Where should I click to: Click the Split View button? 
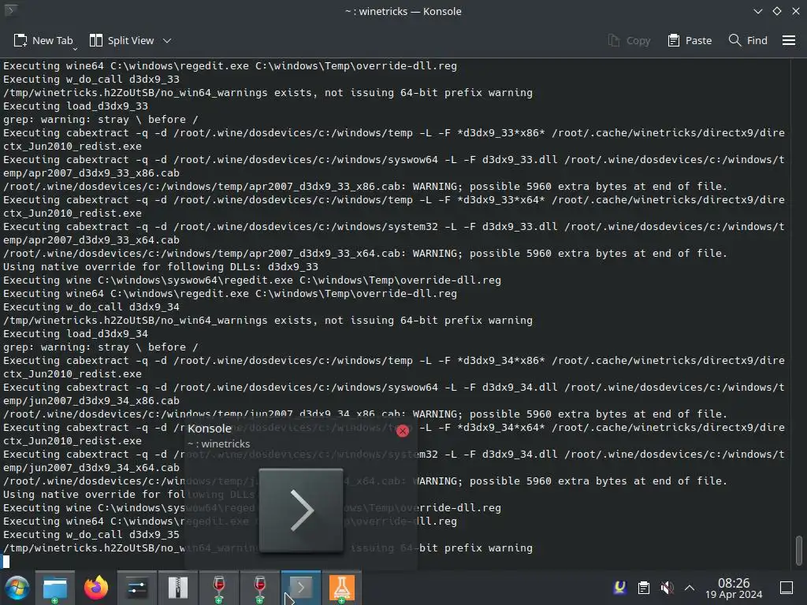coord(121,41)
